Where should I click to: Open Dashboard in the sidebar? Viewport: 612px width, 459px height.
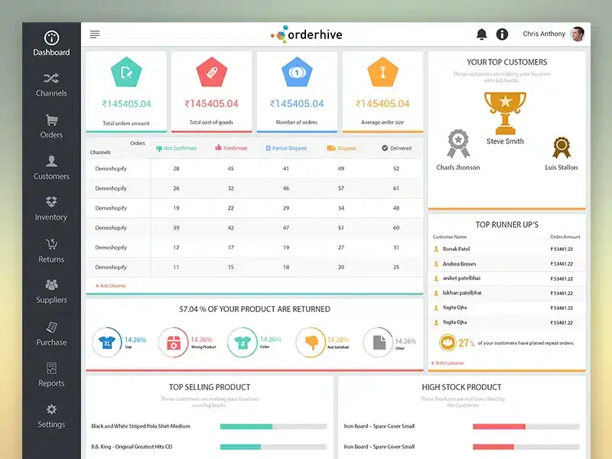tap(51, 44)
